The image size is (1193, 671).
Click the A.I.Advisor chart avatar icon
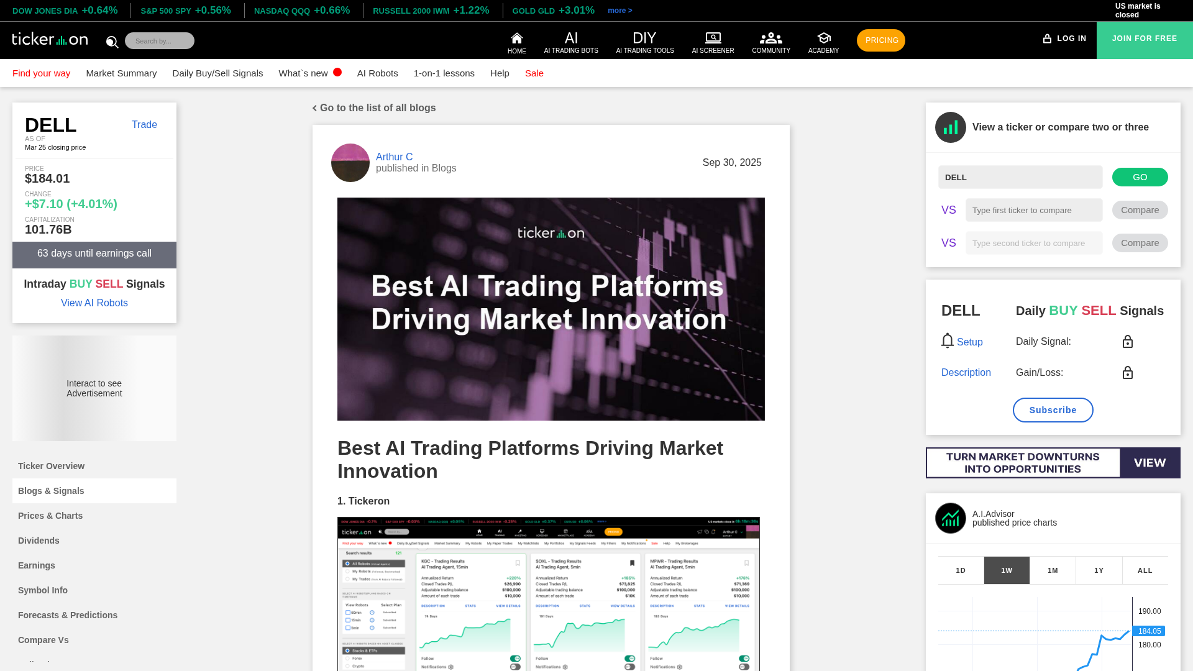click(950, 518)
